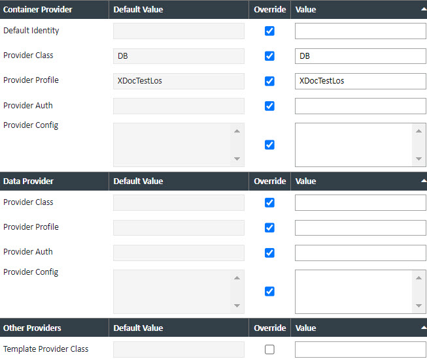Click Container Provider Class Value field containing DB

pyautogui.click(x=360, y=56)
